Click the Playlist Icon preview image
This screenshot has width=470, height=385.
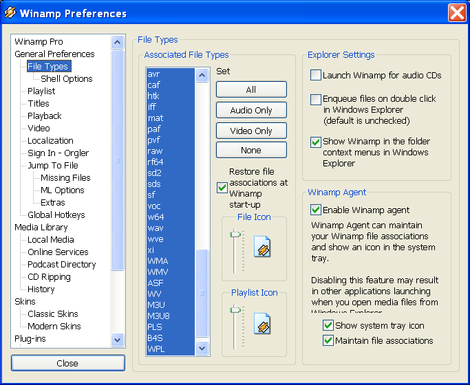[261, 322]
